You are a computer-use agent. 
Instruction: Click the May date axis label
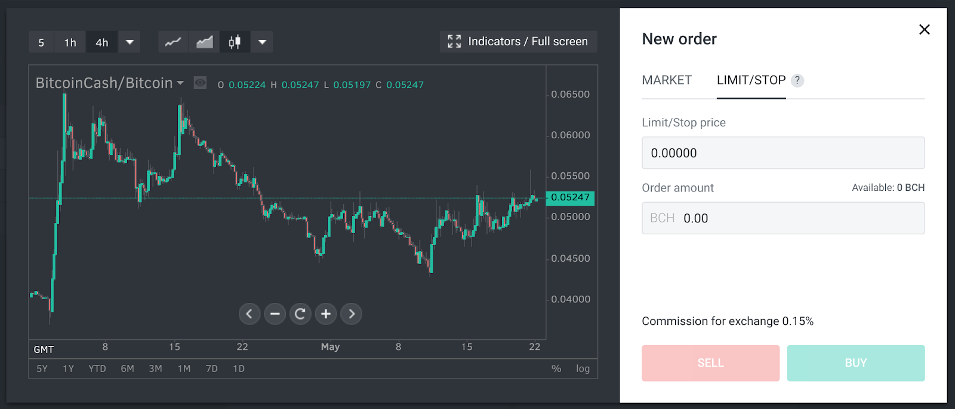tap(330, 347)
